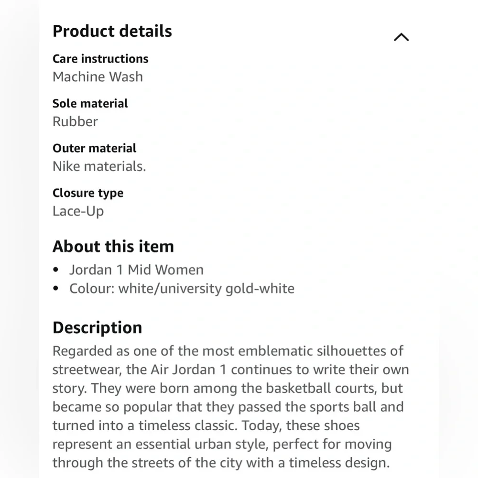478x478 pixels.
Task: Click the Rubber value text
Action: click(x=75, y=121)
